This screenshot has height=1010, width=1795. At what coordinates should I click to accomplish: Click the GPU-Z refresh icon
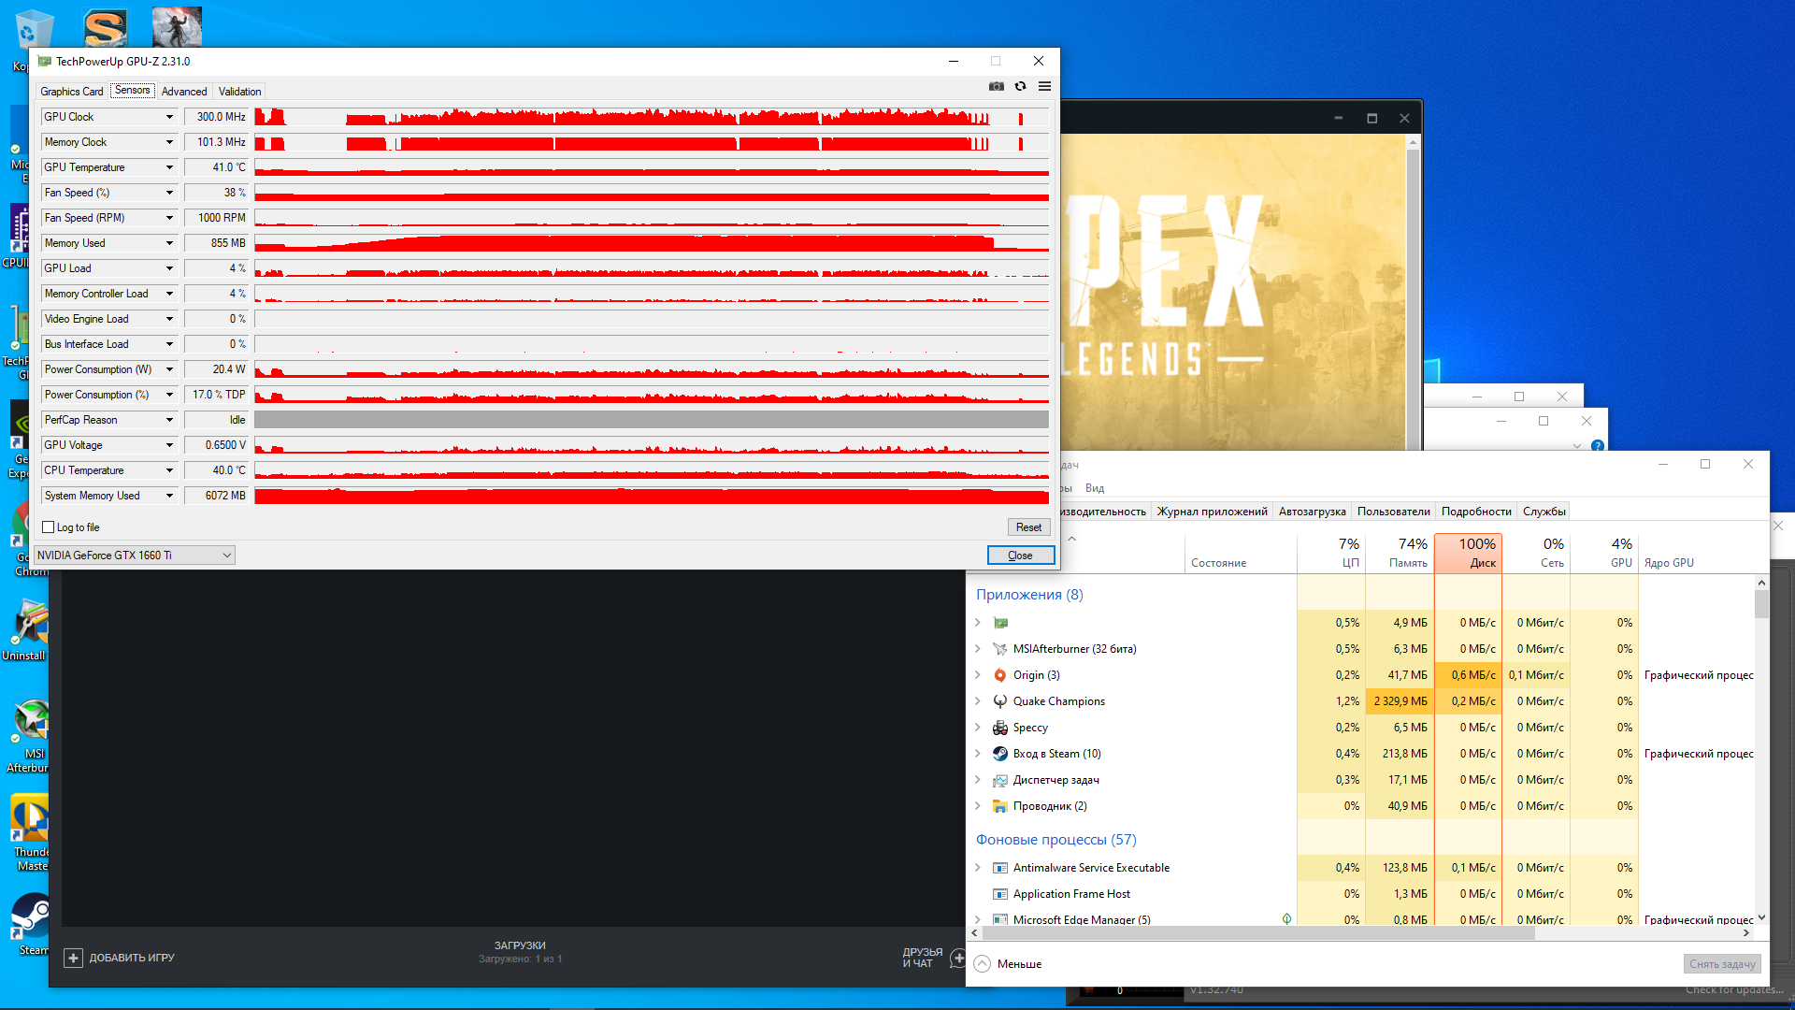click(x=1021, y=86)
